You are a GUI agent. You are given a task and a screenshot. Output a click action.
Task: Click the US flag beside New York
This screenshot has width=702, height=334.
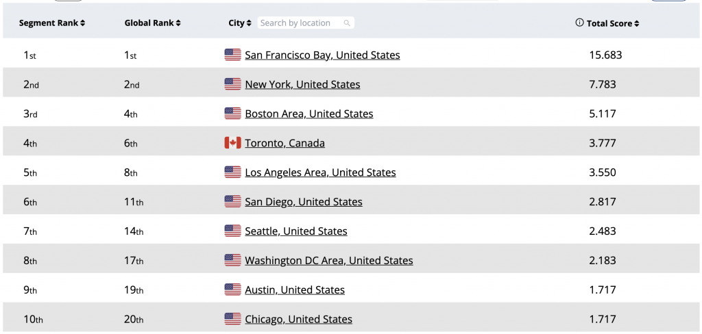pos(232,84)
